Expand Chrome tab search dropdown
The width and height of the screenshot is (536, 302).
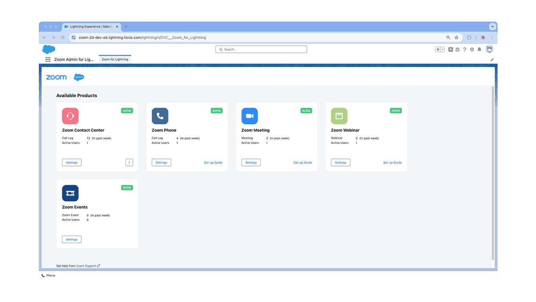(x=492, y=27)
